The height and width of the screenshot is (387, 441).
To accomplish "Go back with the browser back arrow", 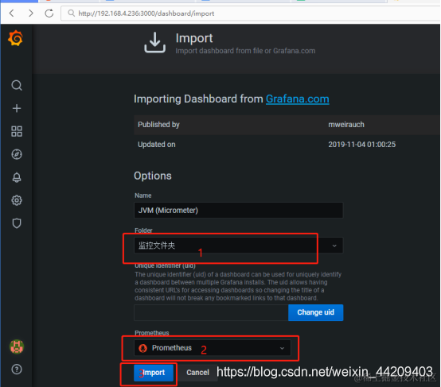I will (x=11, y=14).
